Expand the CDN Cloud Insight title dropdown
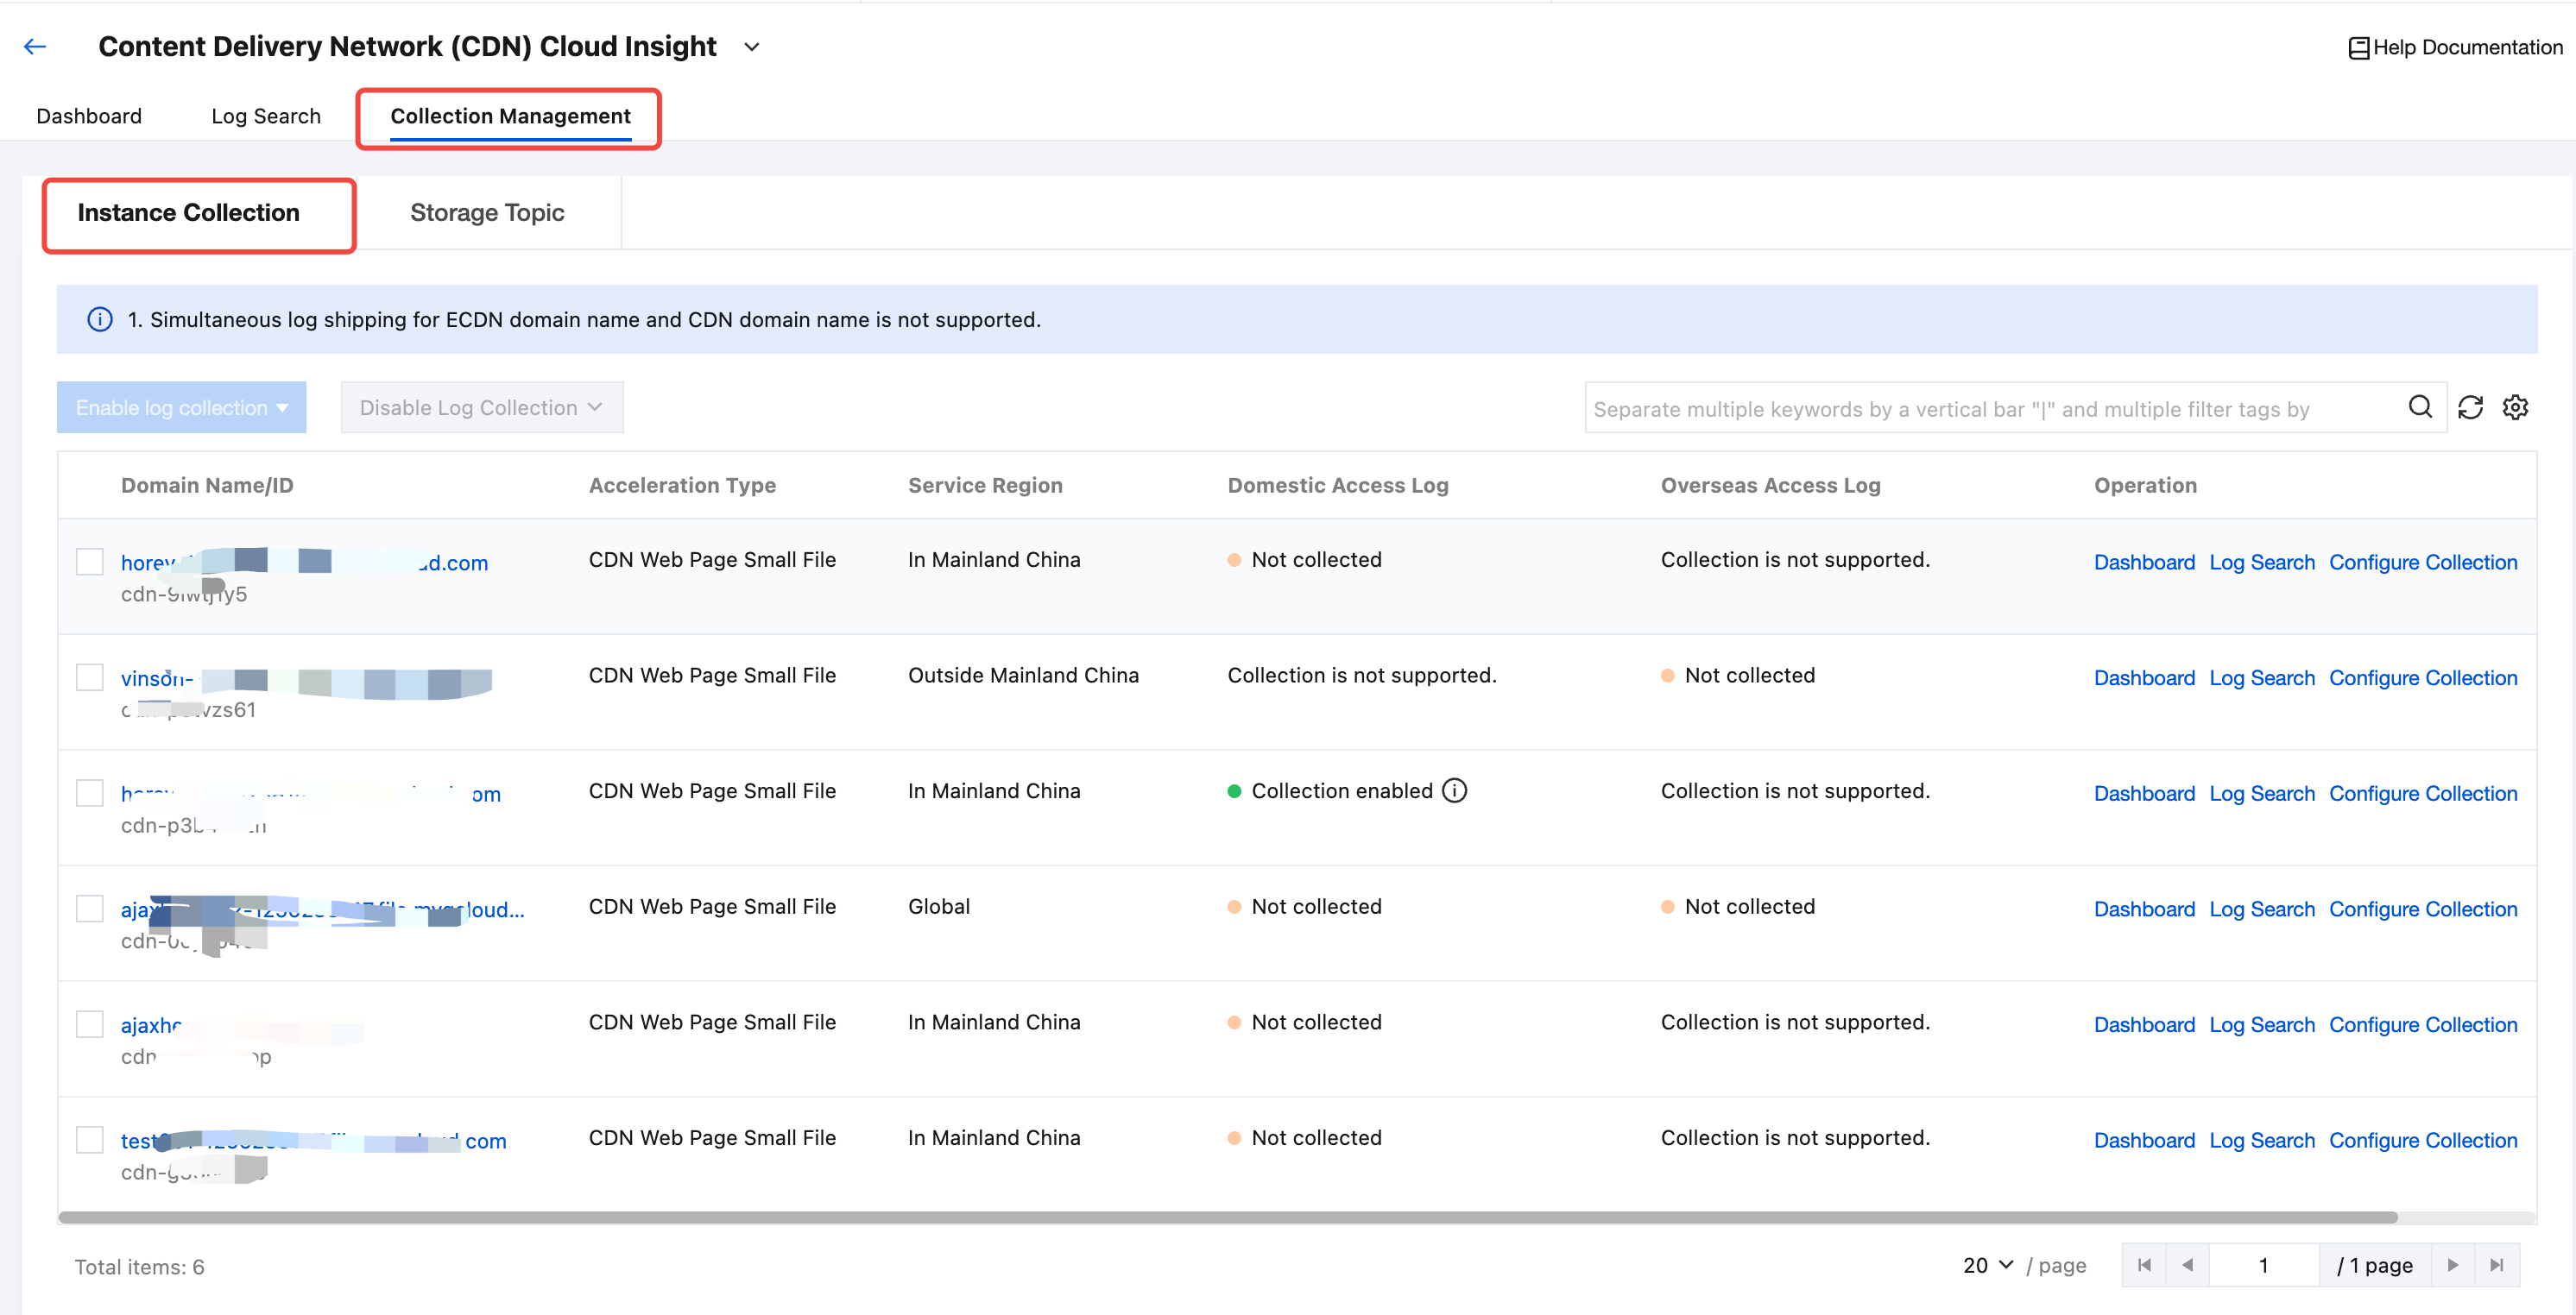The image size is (2576, 1315). click(x=752, y=47)
